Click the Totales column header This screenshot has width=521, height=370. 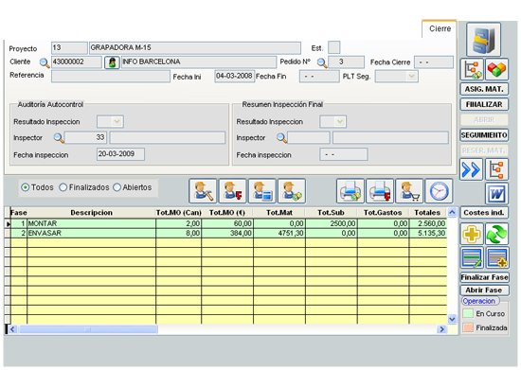point(427,213)
